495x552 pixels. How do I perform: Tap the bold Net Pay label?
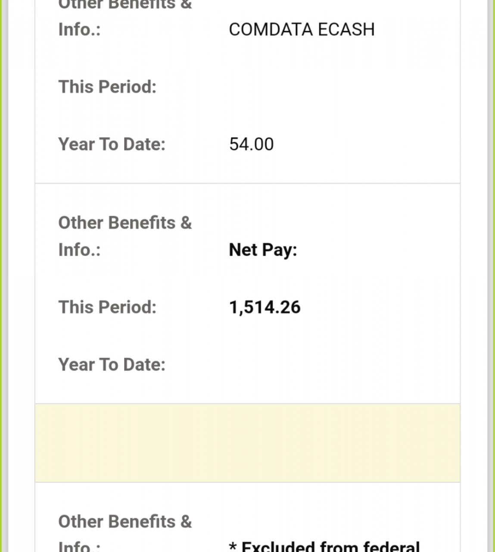pyautogui.click(x=263, y=250)
